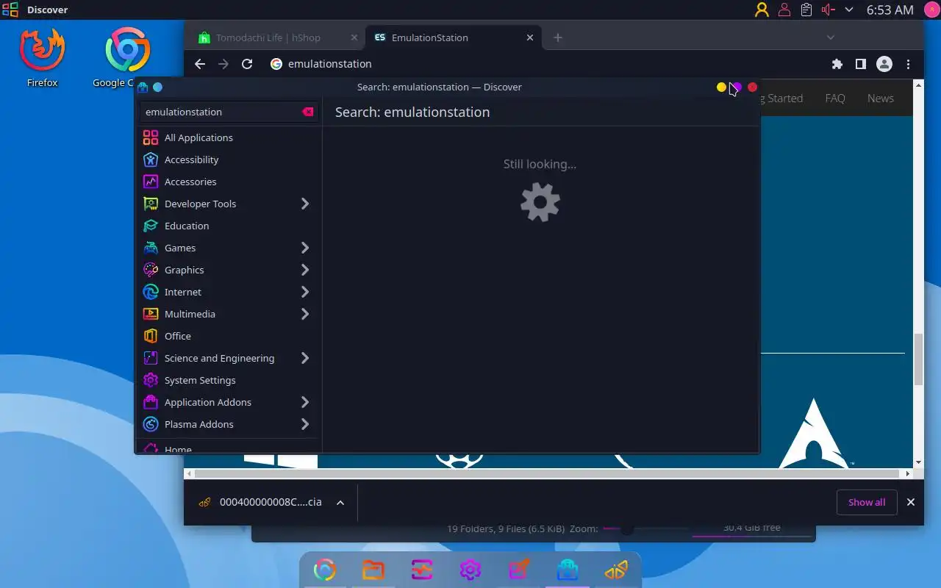The width and height of the screenshot is (941, 588).
Task: Expand the Developer Tools chevron
Action: [305, 204]
